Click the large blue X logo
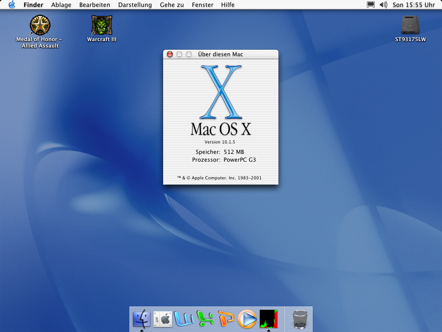Image resolution: width=442 pixels, height=332 pixels. pos(221,92)
